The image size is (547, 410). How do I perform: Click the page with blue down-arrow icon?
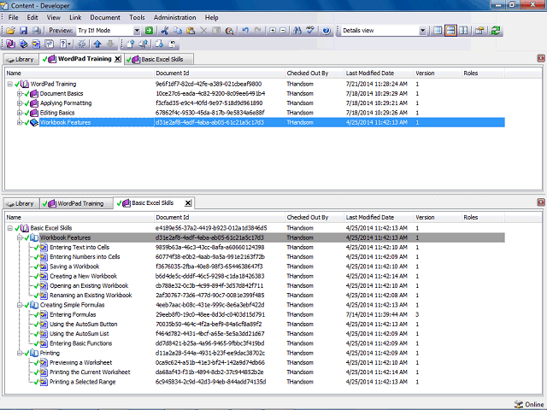[x=160, y=44]
